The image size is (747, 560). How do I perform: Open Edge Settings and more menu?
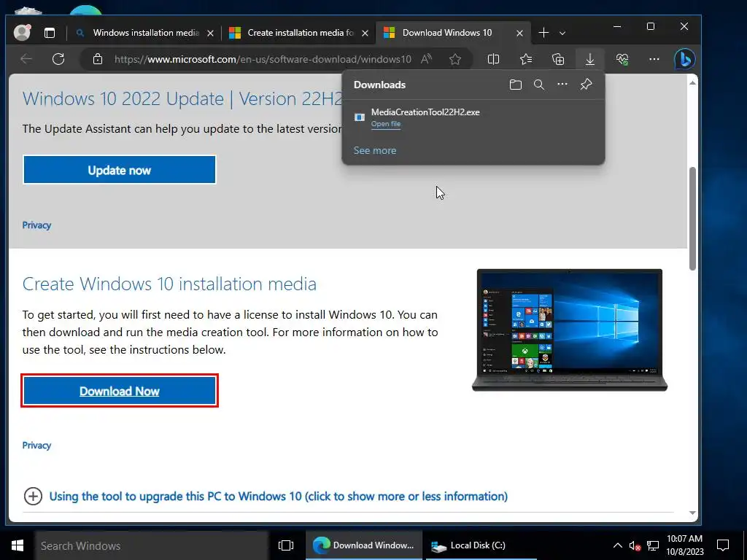point(654,59)
